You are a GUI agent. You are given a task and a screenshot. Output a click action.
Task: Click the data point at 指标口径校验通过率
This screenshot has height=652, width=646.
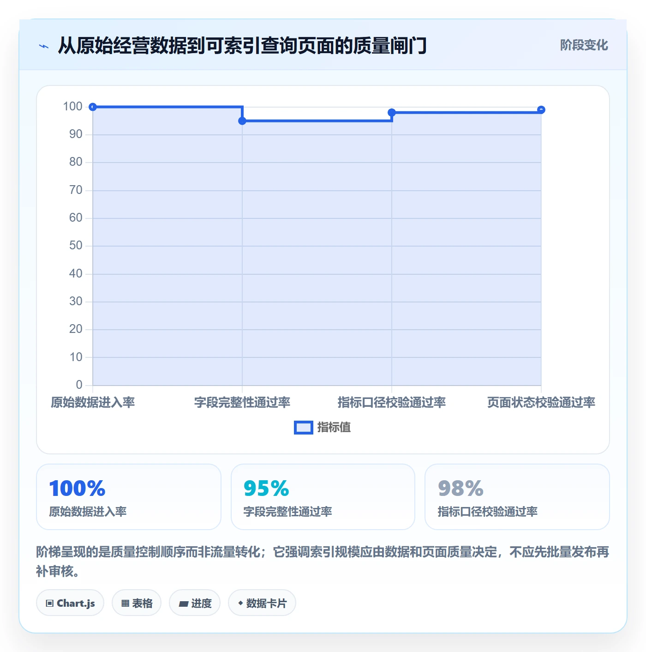coord(392,113)
